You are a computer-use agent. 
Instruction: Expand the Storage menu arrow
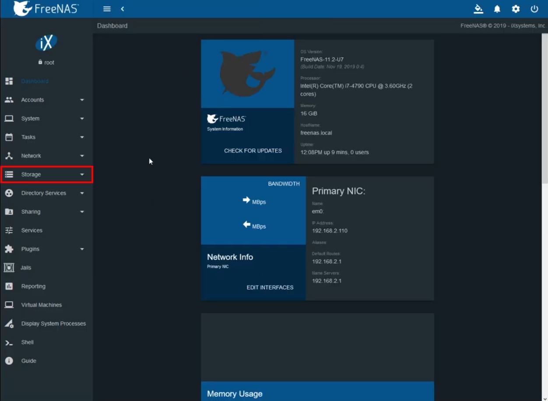point(82,174)
